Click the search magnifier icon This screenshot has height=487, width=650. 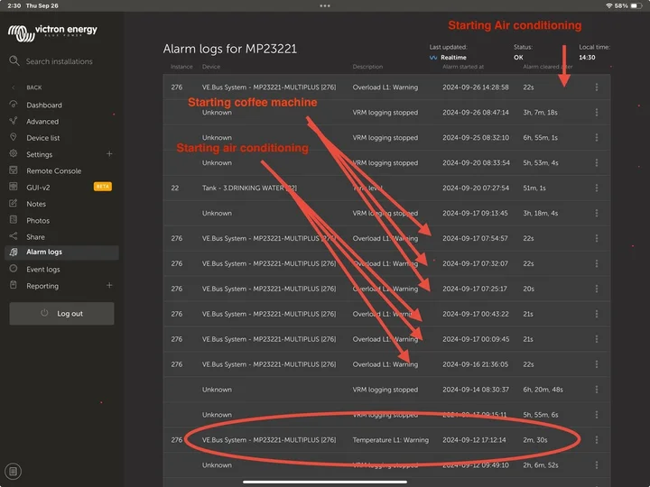coord(14,61)
